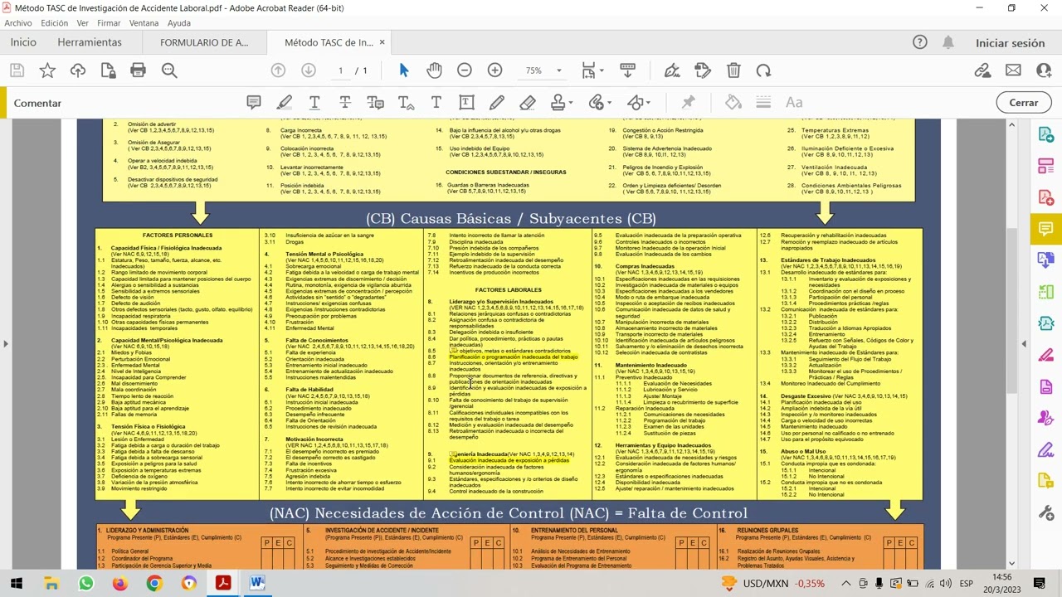1062x597 pixels.
Task: Open WhatsApp from the taskbar
Action: [x=86, y=583]
